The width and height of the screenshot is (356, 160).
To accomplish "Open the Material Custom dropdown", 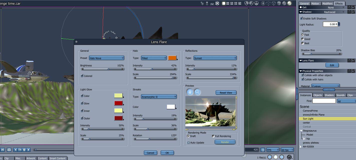I will 325,86.
